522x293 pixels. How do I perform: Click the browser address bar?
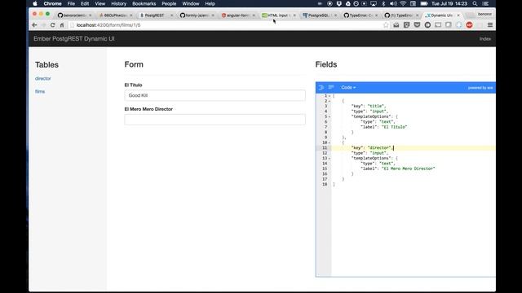[x=227, y=25]
